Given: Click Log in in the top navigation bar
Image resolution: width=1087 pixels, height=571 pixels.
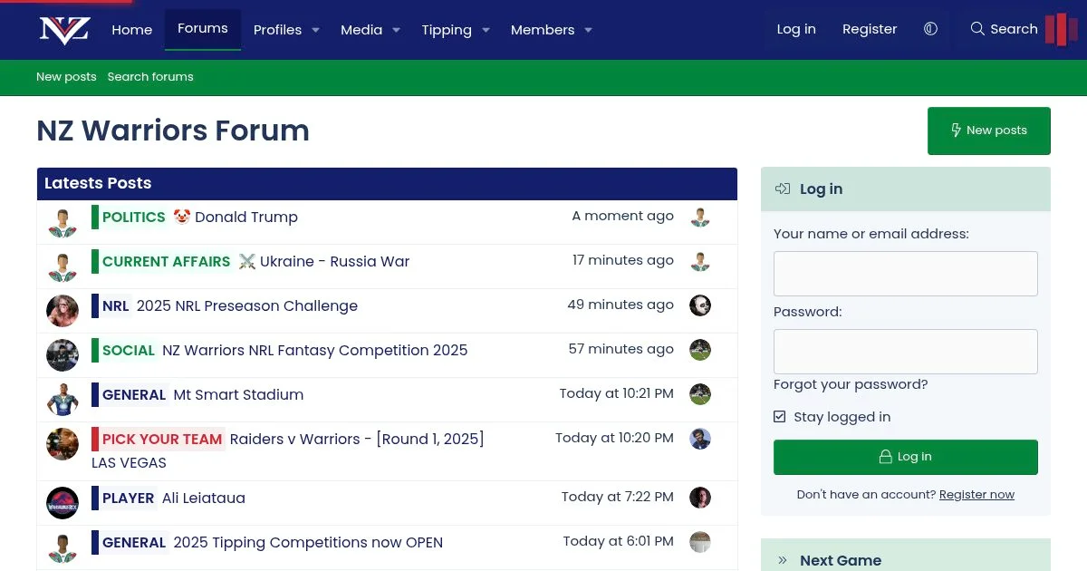Looking at the screenshot, I should 796,29.
